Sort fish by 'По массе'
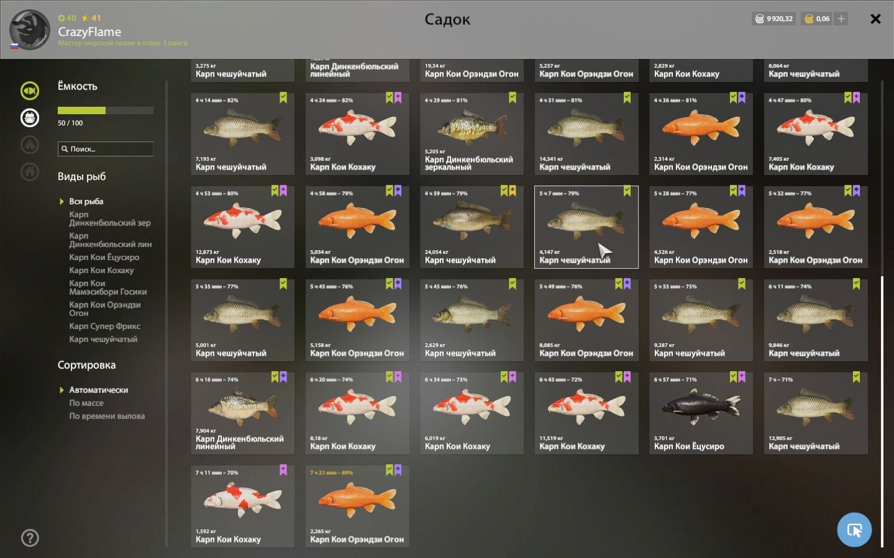The image size is (894, 558). pyautogui.click(x=86, y=403)
